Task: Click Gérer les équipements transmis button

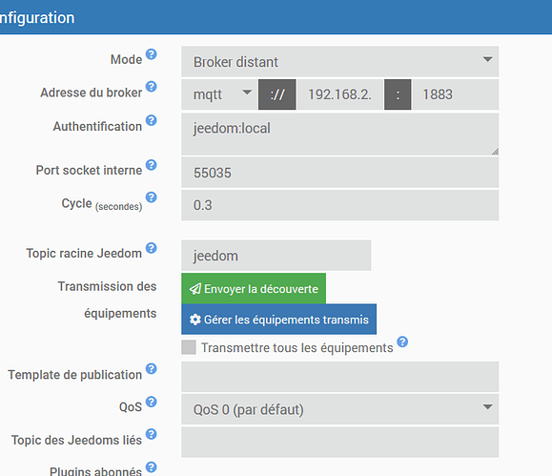Action: 278,320
